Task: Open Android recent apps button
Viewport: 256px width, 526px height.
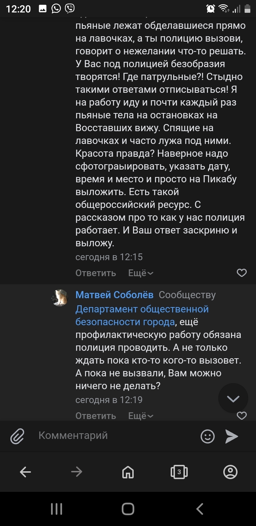Action: tap(57, 509)
